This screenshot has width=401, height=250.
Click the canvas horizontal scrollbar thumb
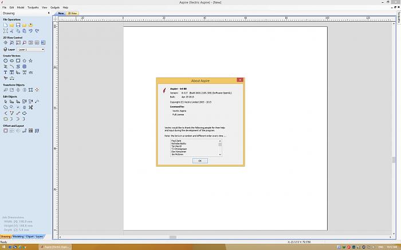point(173,237)
